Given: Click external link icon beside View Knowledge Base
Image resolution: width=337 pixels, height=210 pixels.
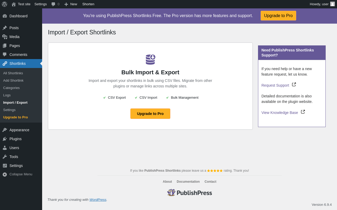Looking at the screenshot, I should (303, 112).
